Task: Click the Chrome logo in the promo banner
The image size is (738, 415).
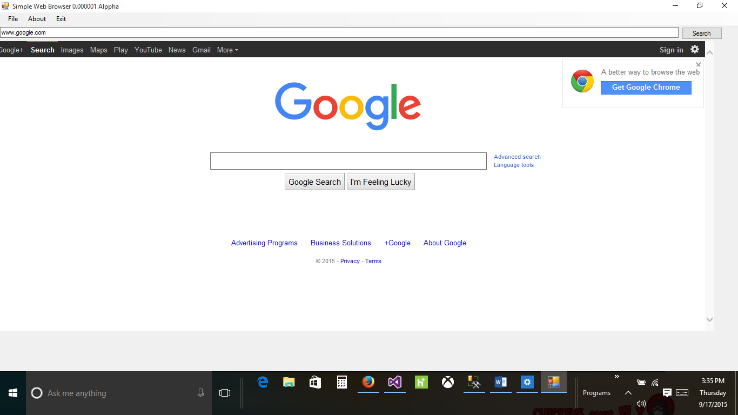Action: (x=582, y=81)
